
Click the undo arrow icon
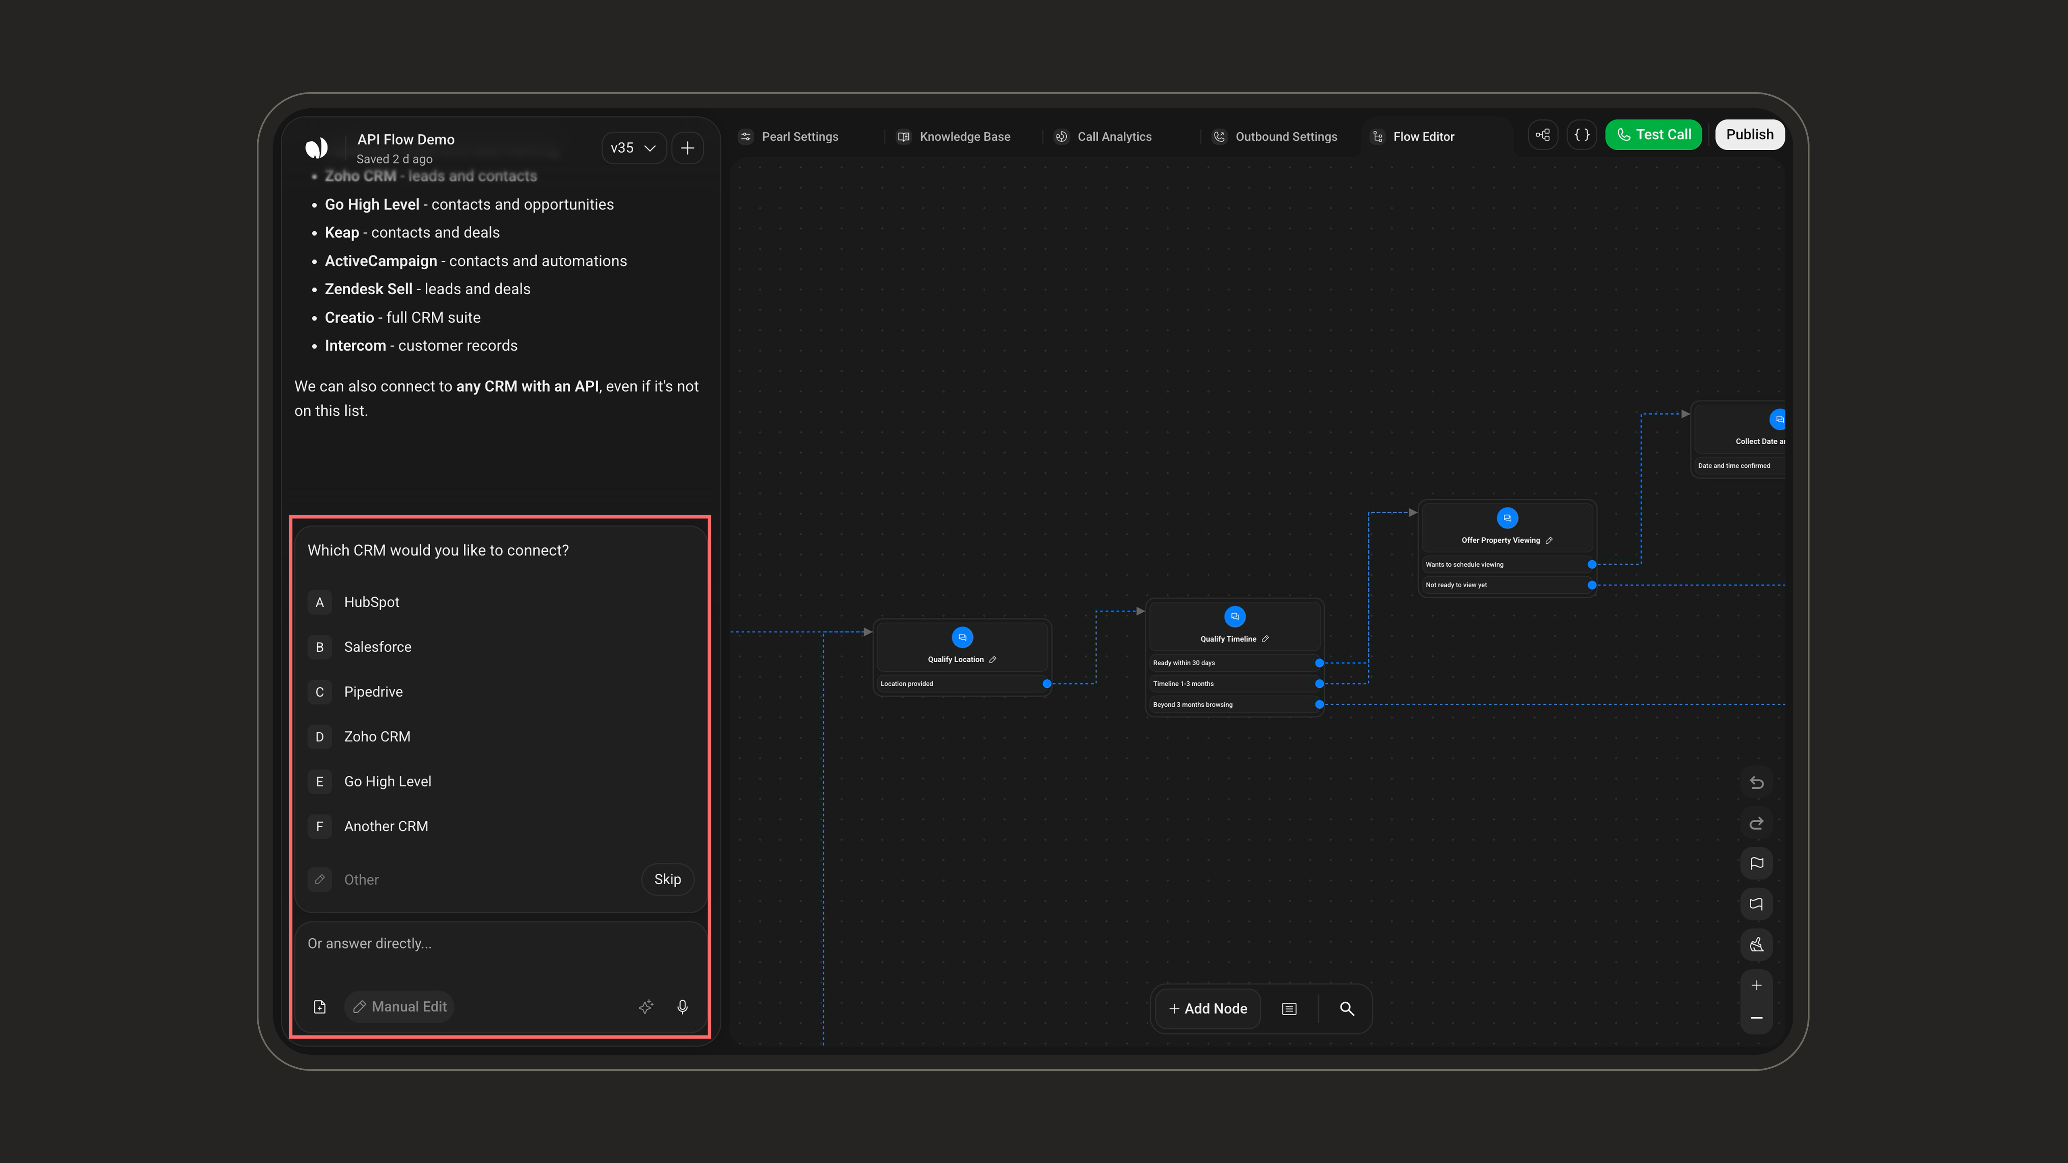pos(1757,783)
